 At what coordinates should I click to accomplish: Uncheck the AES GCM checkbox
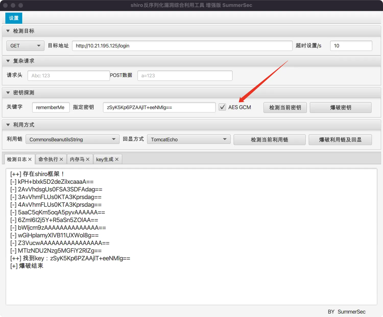(222, 107)
